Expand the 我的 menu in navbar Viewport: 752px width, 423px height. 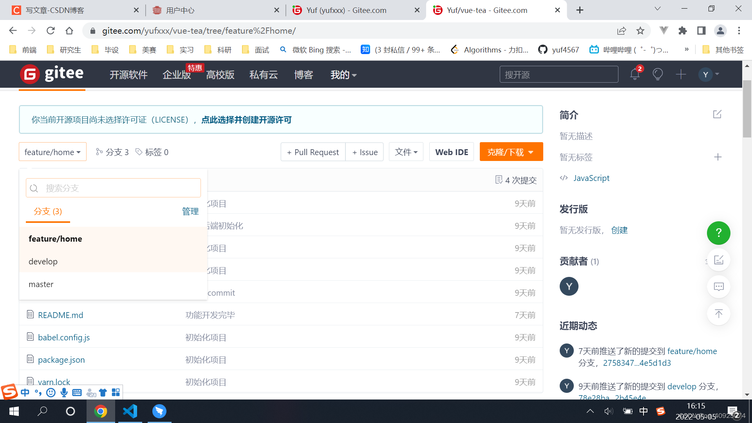click(x=343, y=75)
